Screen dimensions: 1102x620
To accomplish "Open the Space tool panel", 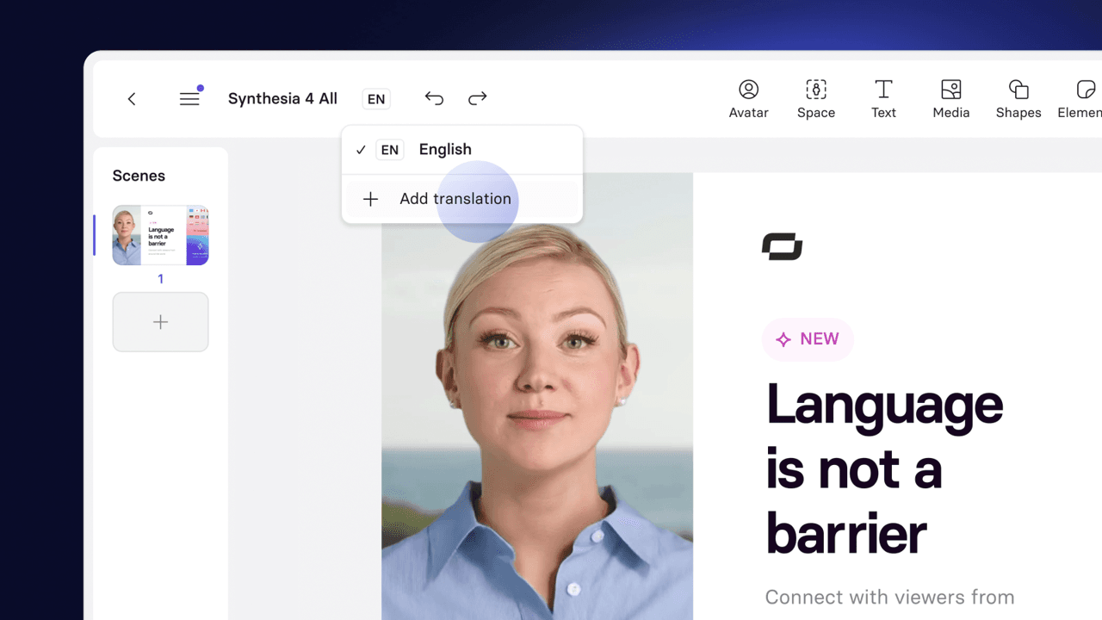I will point(815,98).
